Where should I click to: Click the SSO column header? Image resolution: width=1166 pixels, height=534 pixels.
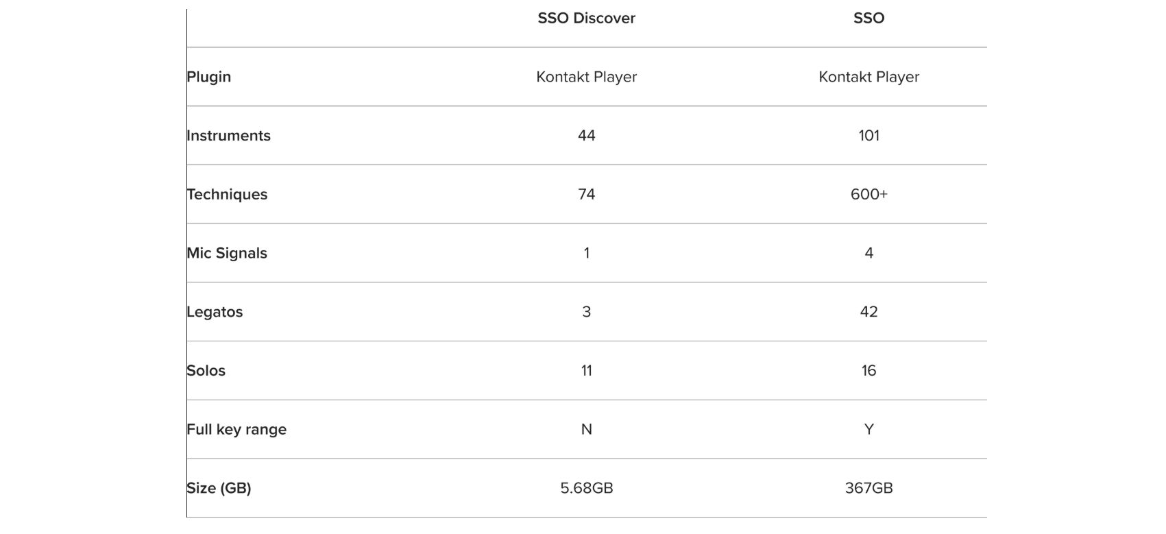click(869, 19)
